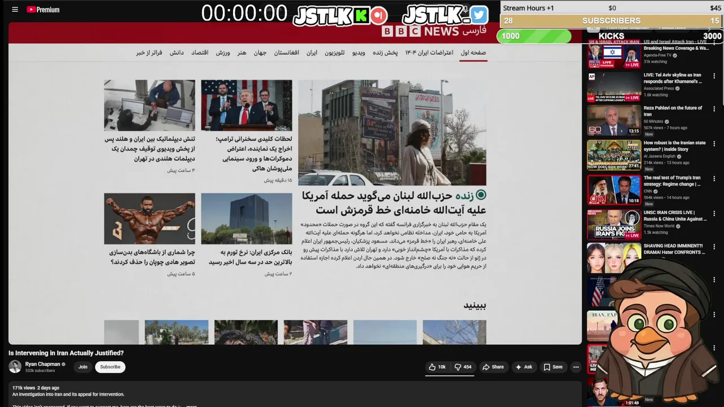Save the video to a playlist

click(553, 367)
